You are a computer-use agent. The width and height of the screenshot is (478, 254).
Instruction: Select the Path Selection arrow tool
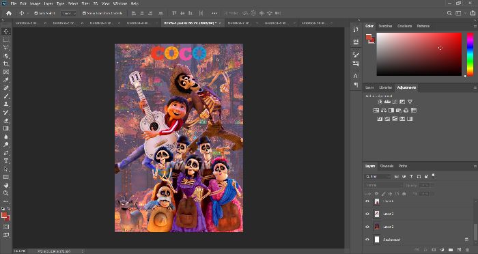5,169
